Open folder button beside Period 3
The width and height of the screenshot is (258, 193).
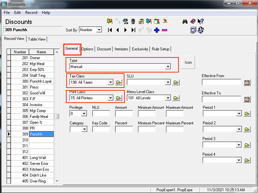click(x=247, y=145)
